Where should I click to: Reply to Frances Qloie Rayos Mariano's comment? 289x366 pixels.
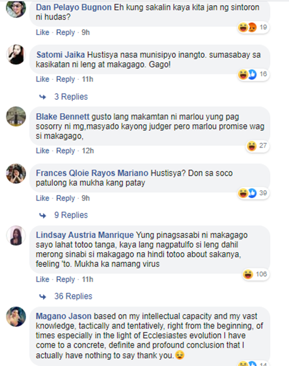tap(66, 198)
